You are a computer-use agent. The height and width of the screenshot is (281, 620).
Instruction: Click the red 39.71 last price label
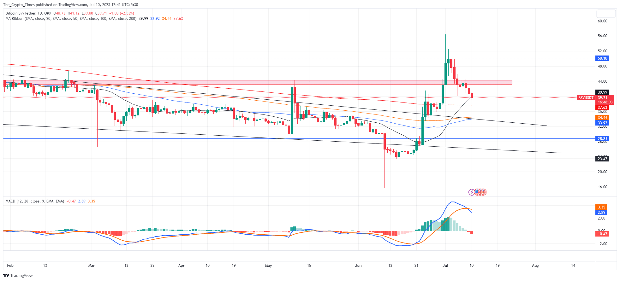pyautogui.click(x=602, y=98)
